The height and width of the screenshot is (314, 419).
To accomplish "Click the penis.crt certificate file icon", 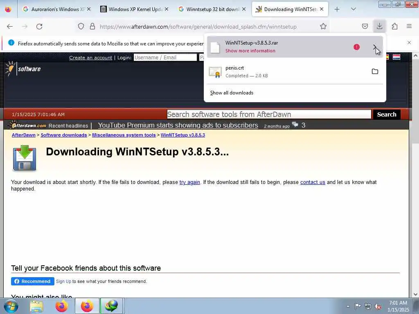I will [x=215, y=72].
